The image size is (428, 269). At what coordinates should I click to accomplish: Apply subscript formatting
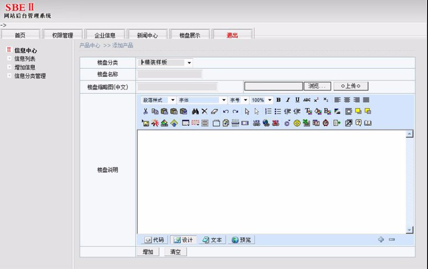[326, 100]
